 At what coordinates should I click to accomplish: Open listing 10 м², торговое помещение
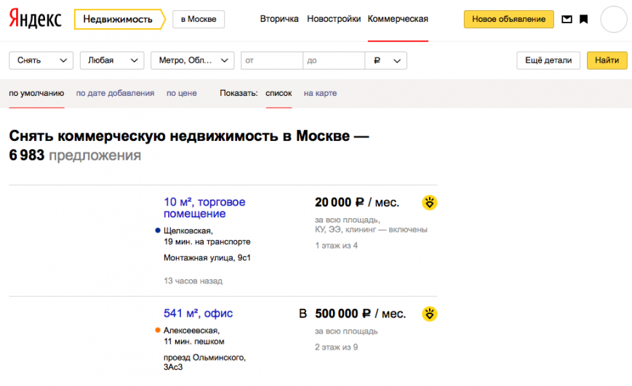tap(204, 207)
